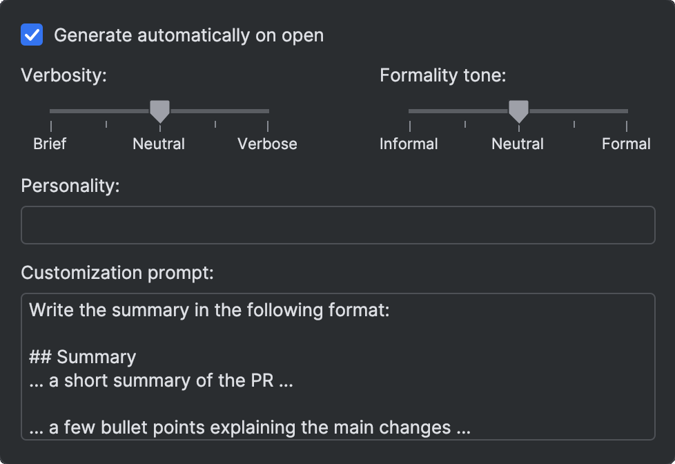The height and width of the screenshot is (464, 675).
Task: Click the Informal tick mark
Action: (x=411, y=124)
